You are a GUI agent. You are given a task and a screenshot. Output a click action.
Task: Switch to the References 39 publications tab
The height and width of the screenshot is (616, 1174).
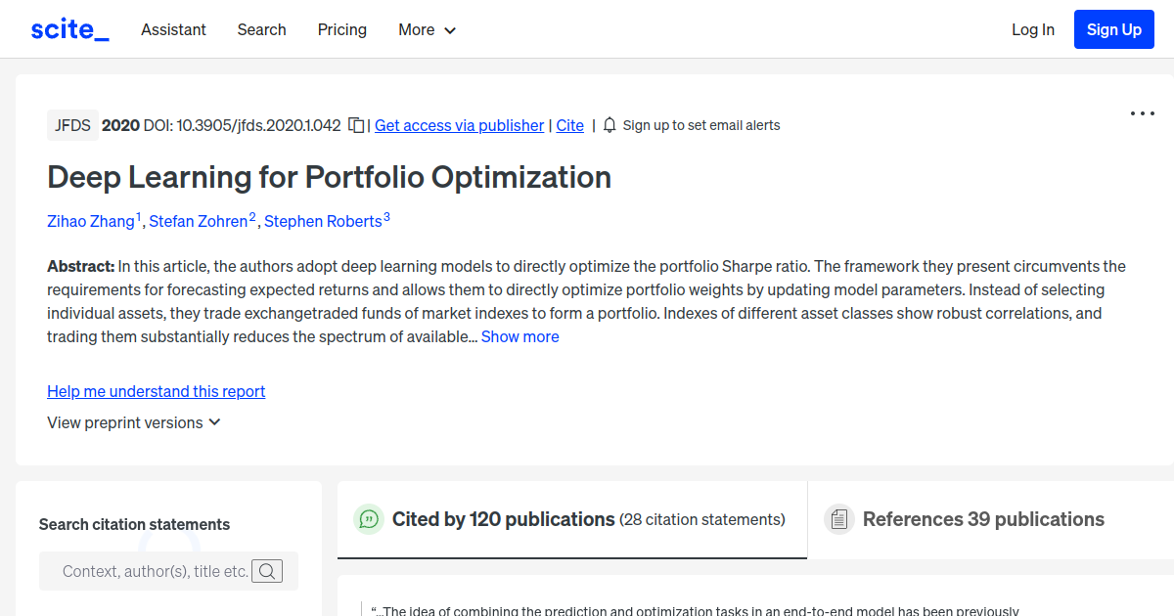coord(982,519)
